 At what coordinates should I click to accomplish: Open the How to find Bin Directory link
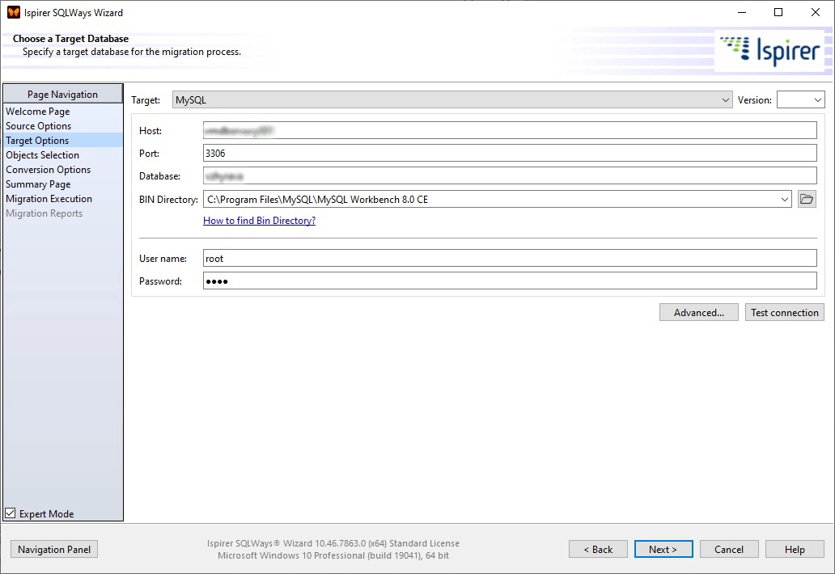point(259,220)
